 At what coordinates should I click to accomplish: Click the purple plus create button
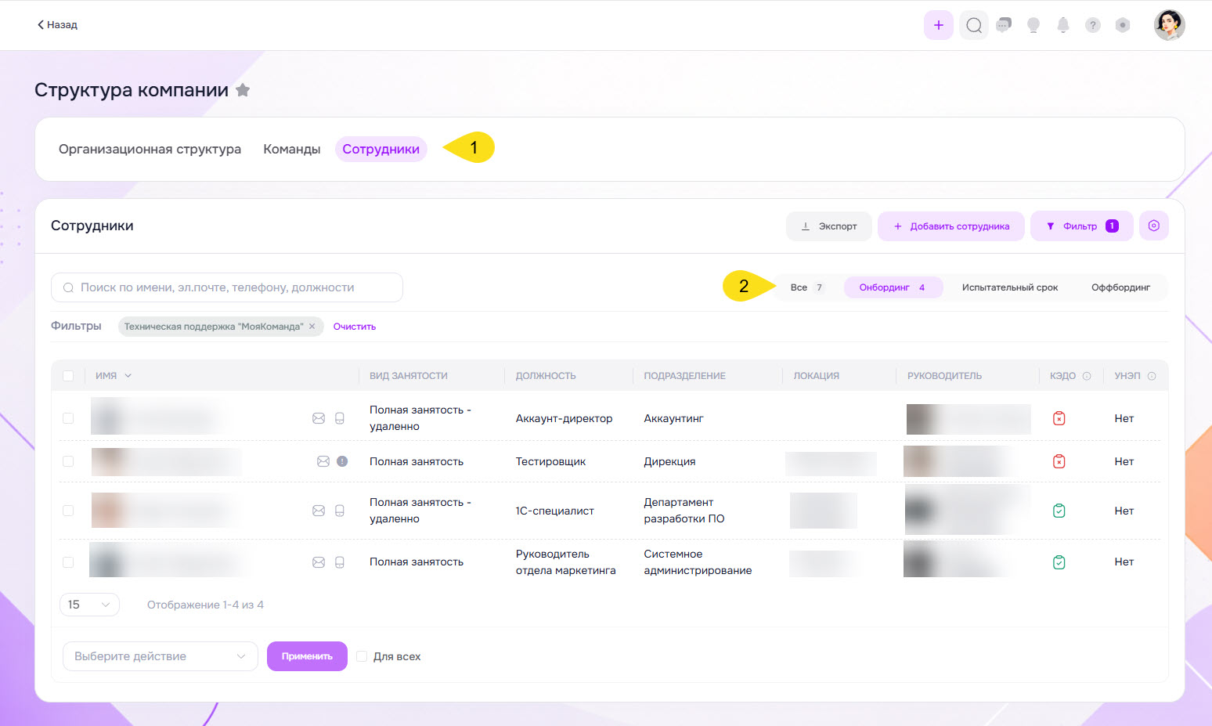tap(938, 25)
